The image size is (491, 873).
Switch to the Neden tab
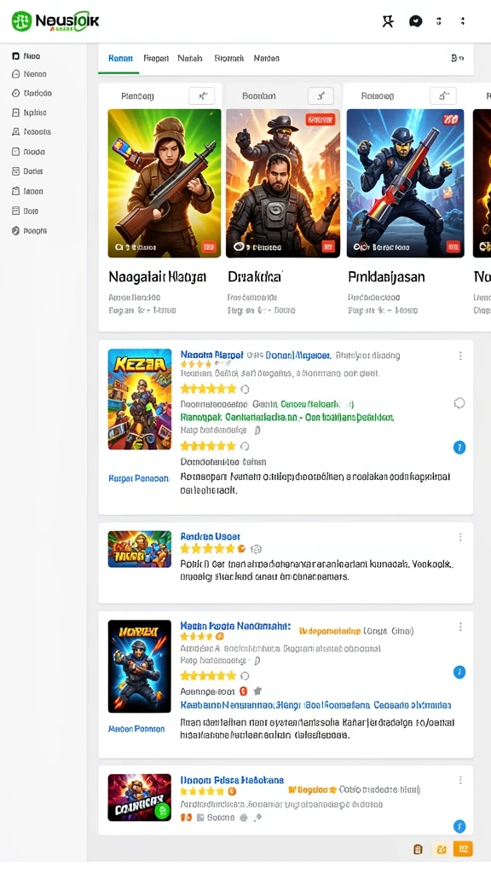(267, 59)
